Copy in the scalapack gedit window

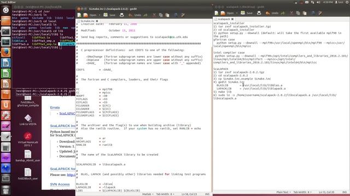tap(298, 13)
